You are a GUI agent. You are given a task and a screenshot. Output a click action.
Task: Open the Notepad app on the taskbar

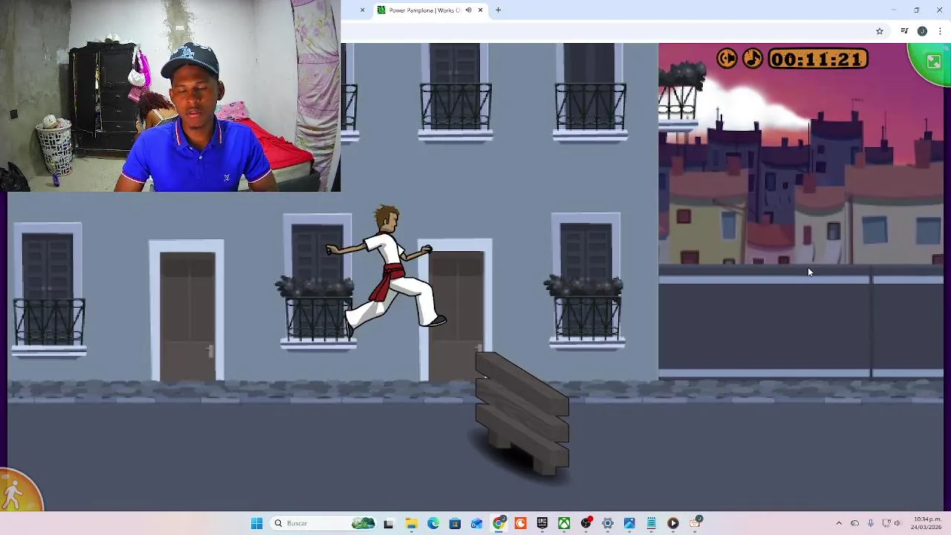point(652,523)
